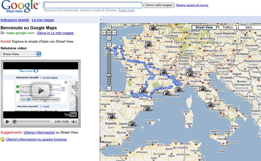This screenshot has height=161, width=261.
Task: Pan the map right with the arrow
Action: click(x=114, y=33)
